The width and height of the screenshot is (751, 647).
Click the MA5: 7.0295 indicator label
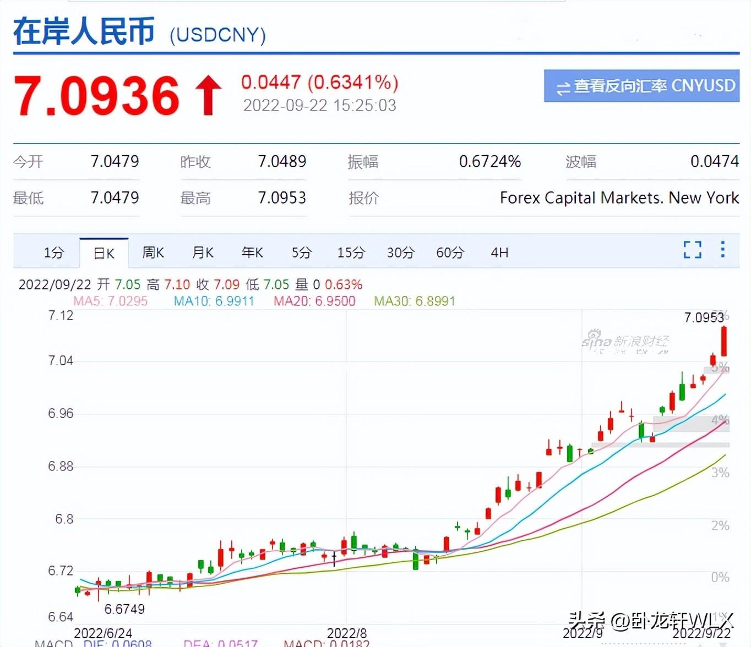111,301
